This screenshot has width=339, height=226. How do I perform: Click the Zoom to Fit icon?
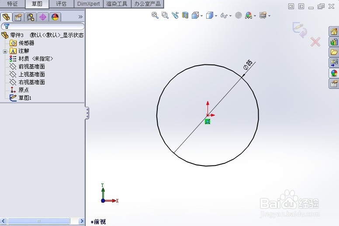155,15
